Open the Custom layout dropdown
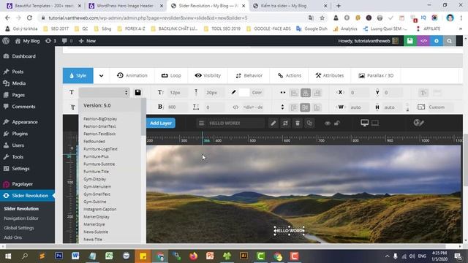Screen dimensions: 468x263 click(x=439, y=107)
